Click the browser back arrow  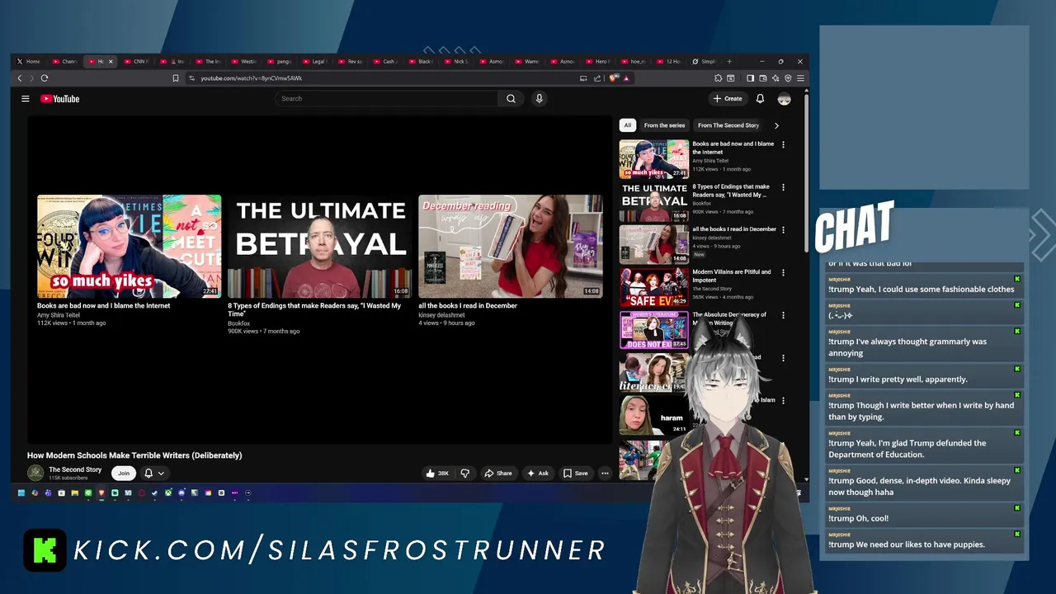pos(20,78)
